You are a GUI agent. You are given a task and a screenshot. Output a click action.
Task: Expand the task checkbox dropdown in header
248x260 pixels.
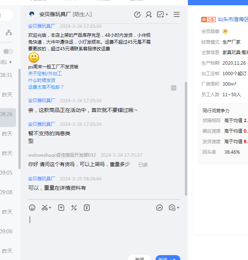tap(167, 15)
